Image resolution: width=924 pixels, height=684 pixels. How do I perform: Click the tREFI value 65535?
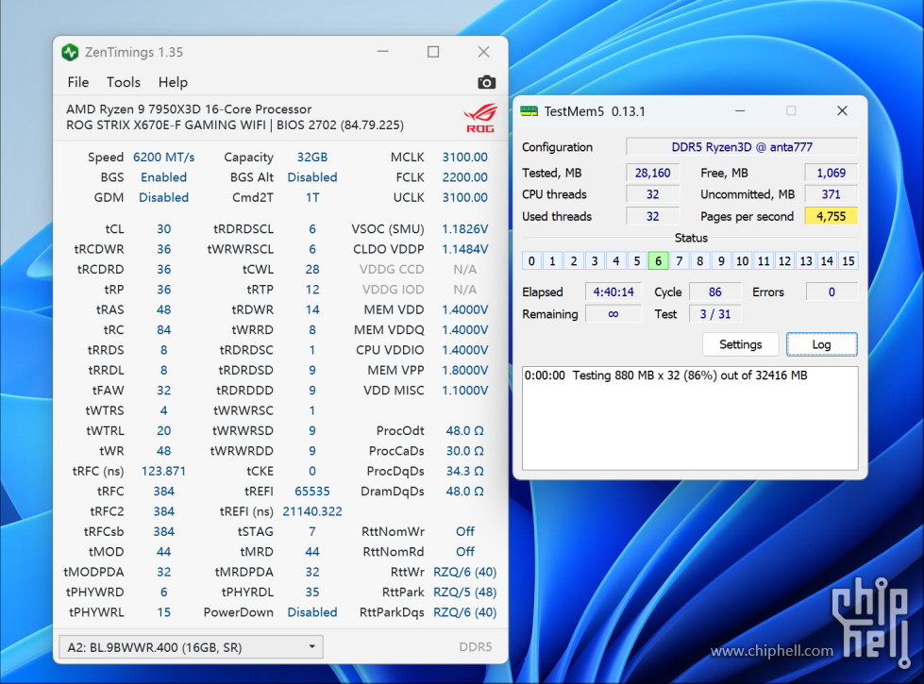coord(311,492)
